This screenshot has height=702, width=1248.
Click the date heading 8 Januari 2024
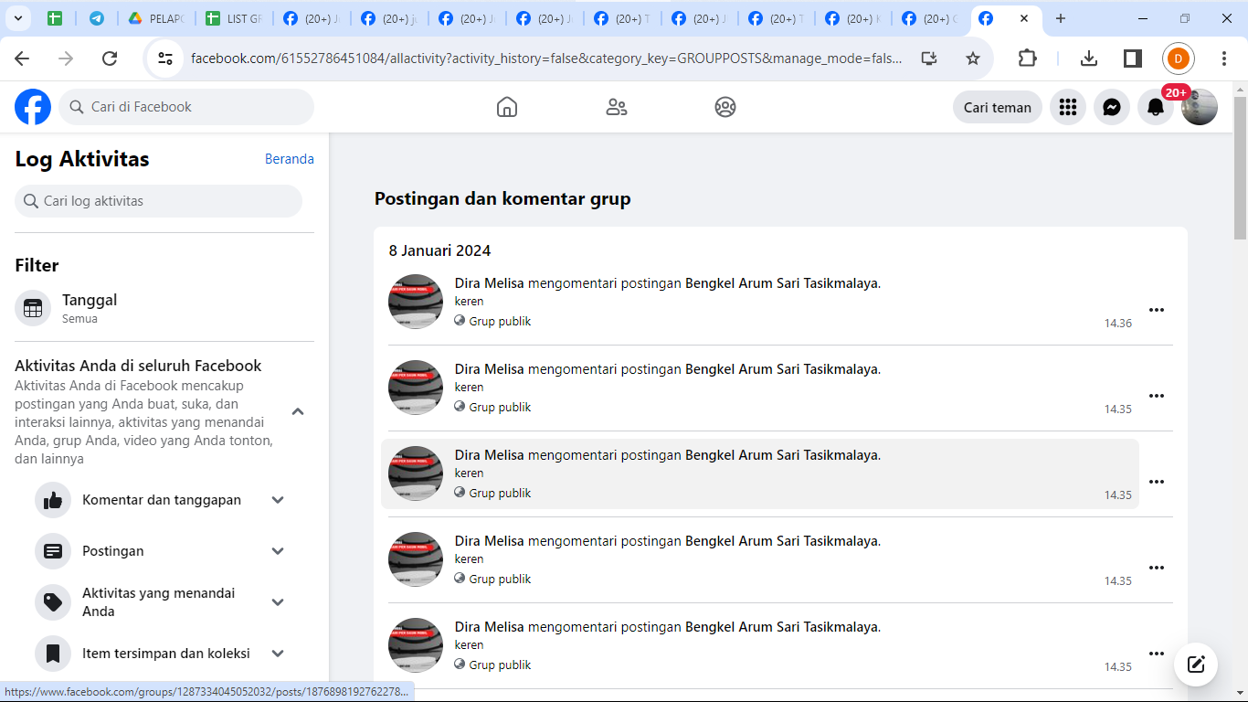pyautogui.click(x=440, y=250)
